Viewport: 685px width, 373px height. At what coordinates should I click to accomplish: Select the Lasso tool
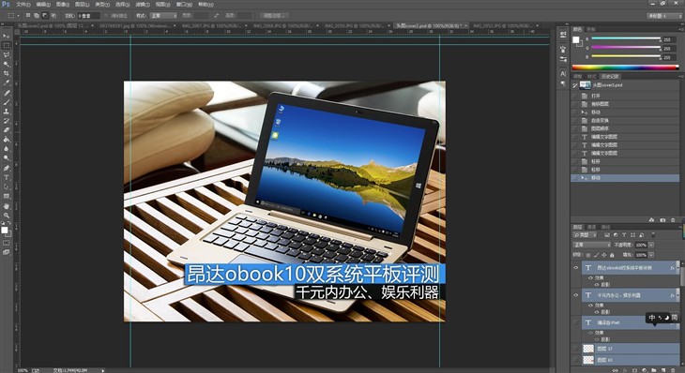click(x=7, y=55)
